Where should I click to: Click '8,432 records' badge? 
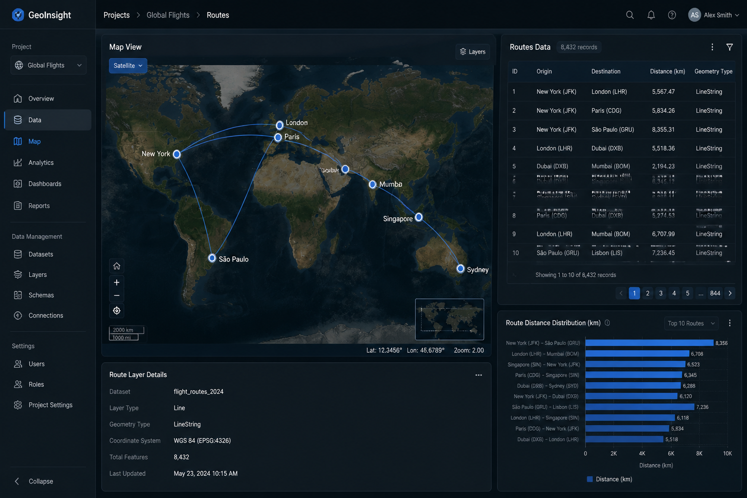[579, 47]
